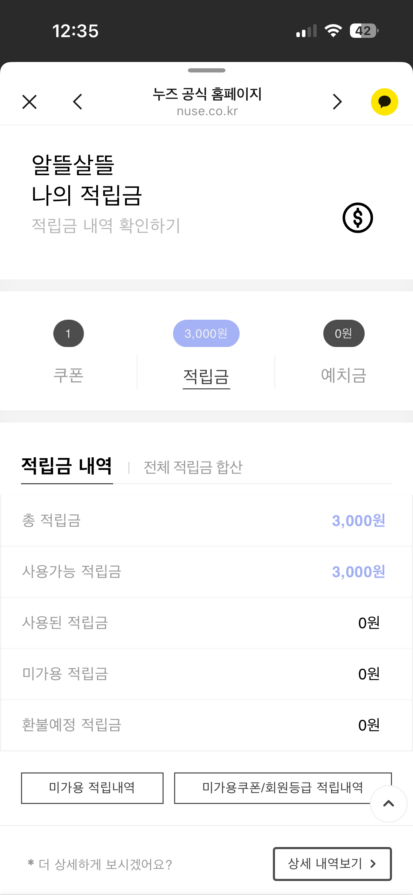Tap the 0원 deposit badge
413x895 pixels.
(x=344, y=333)
